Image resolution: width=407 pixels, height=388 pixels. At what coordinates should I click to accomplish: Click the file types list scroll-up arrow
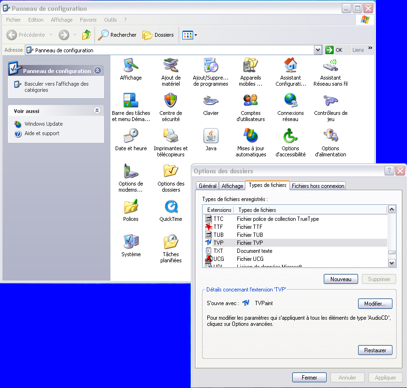pos(391,210)
